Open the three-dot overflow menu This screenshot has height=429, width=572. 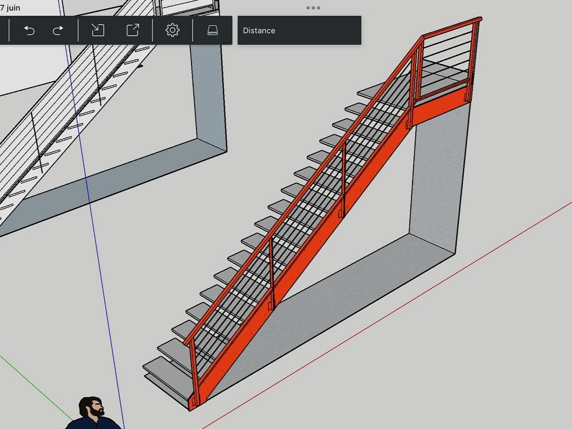click(313, 8)
